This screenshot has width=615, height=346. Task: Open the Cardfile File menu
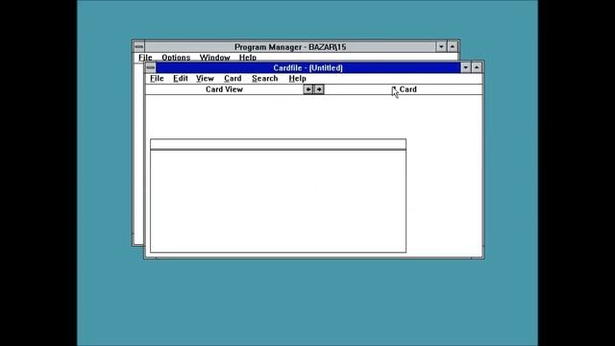pyautogui.click(x=157, y=79)
